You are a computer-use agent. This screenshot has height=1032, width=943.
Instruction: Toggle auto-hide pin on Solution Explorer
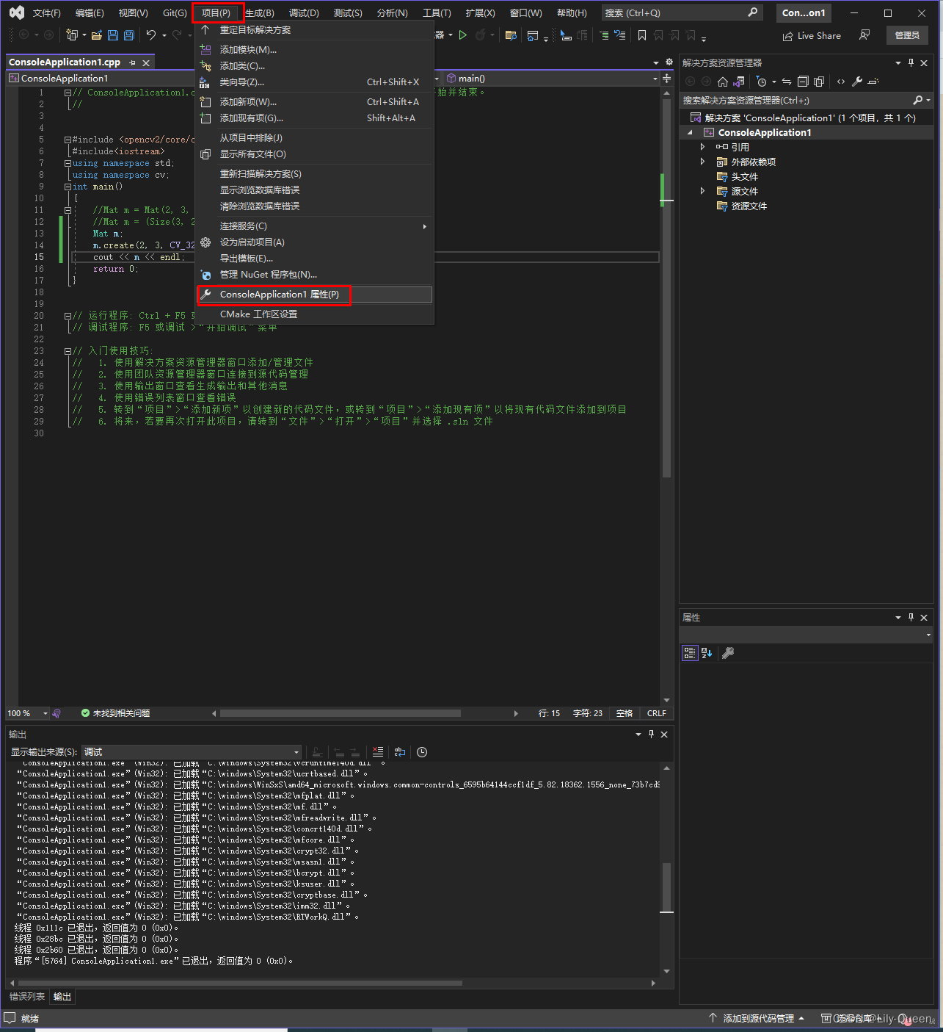pos(911,62)
